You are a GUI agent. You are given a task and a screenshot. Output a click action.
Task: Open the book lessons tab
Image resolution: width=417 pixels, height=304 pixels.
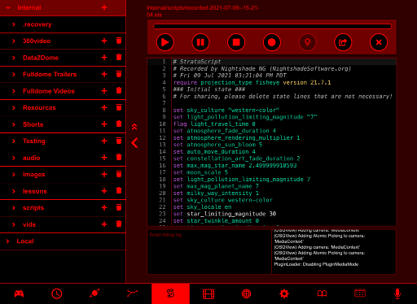coord(322,293)
